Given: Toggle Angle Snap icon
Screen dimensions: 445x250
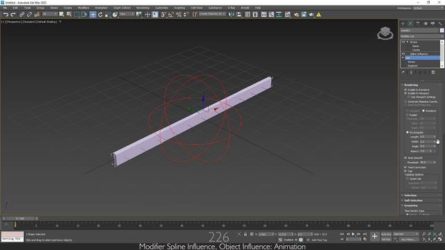Looking at the screenshot, I should pyautogui.click(x=171, y=15).
